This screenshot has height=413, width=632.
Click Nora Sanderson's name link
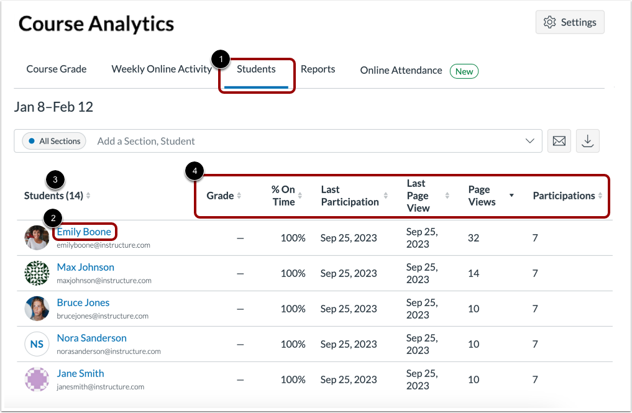pos(91,338)
